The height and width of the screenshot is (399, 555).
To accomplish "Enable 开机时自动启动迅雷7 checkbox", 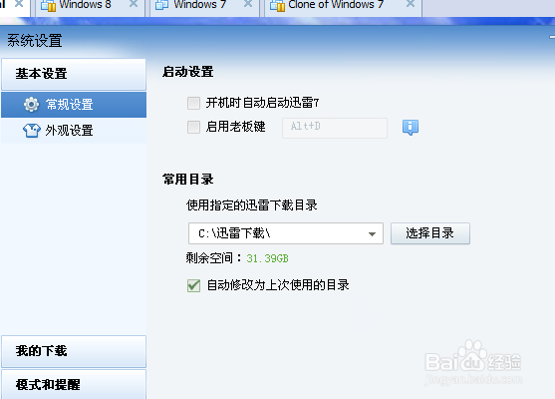I will (x=193, y=103).
